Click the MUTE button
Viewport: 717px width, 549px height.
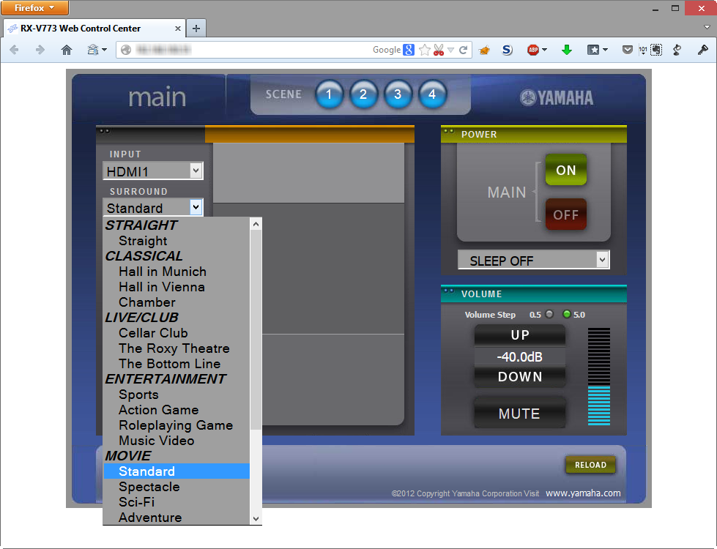519,414
